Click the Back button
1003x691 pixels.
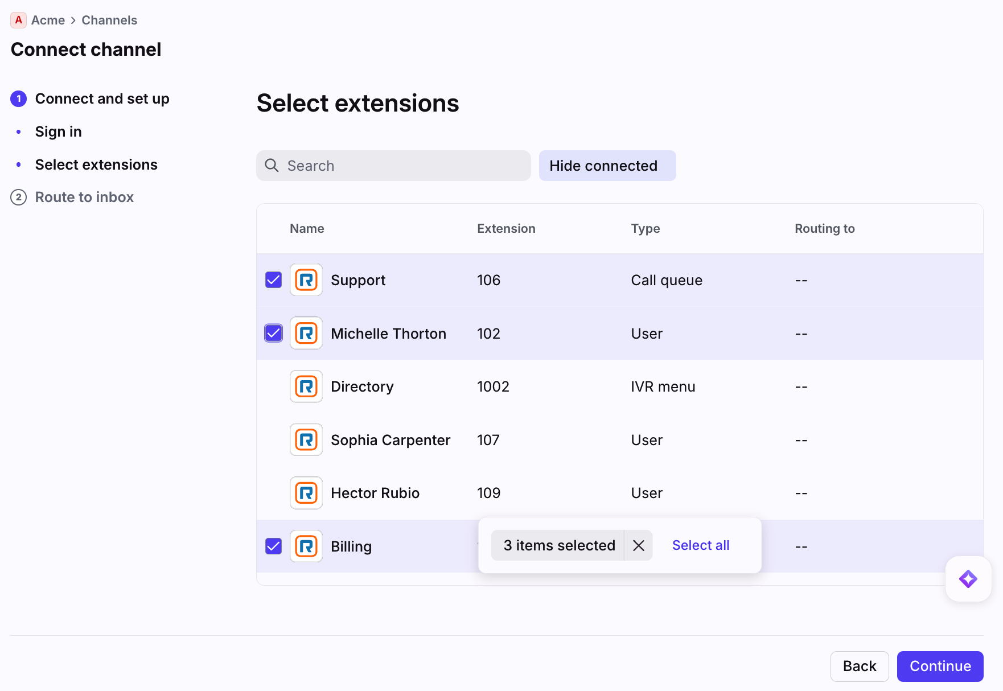point(860,667)
